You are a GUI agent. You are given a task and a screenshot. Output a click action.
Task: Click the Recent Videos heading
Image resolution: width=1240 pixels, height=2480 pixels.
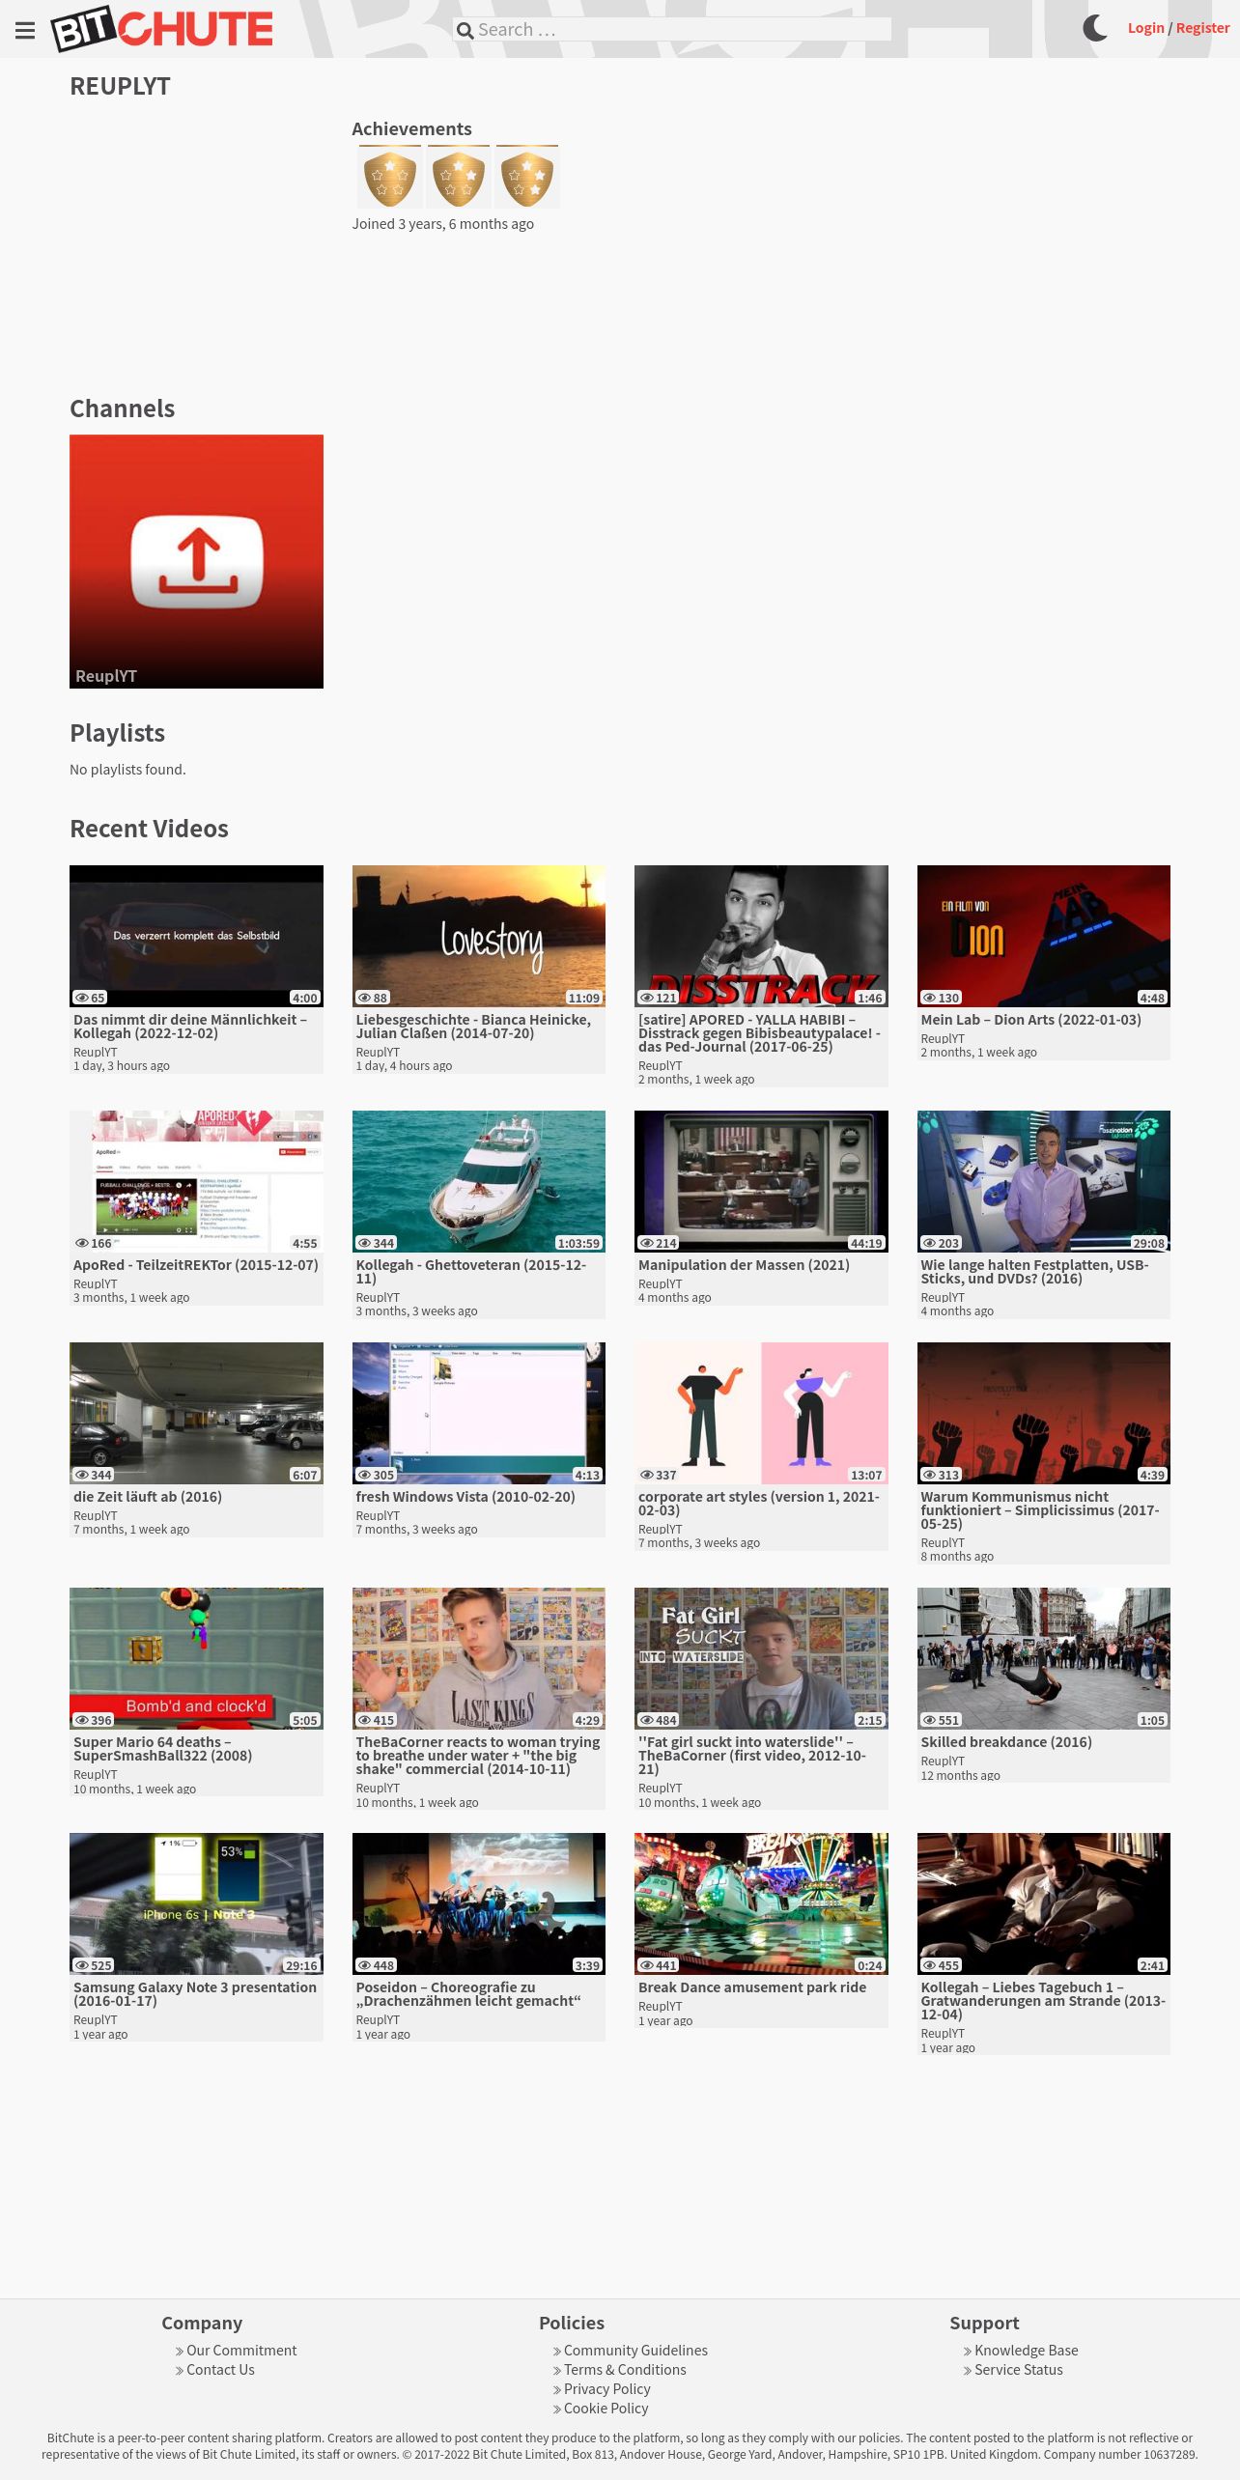click(x=149, y=829)
